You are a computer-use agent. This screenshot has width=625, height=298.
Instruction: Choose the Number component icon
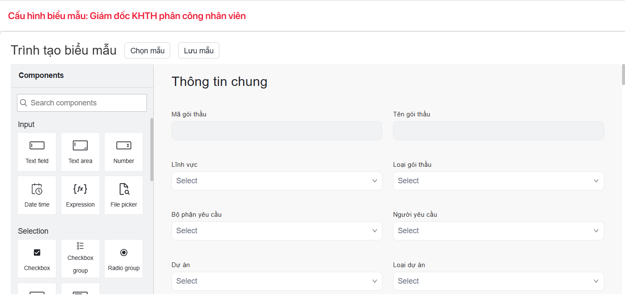(x=124, y=146)
